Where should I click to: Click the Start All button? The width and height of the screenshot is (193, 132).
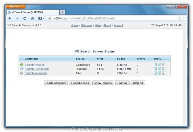coord(122,83)
